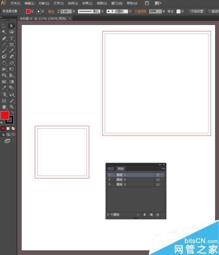This screenshot has width=219, height=255.
Task: Set fill to None in toolbox
Action: 13,129
